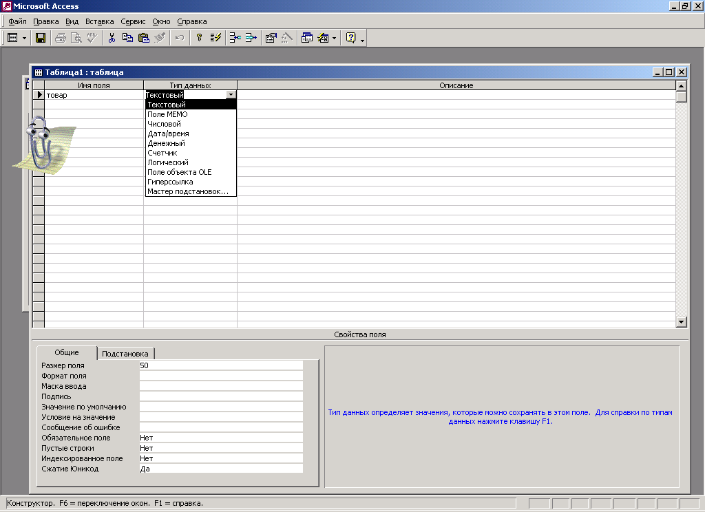Image resolution: width=705 pixels, height=512 pixels.
Task: Click the New Object lightning icon
Action: [323, 39]
